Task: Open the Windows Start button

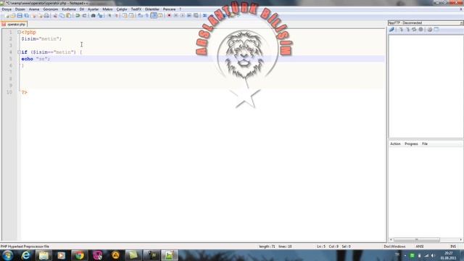Action: tap(7, 255)
